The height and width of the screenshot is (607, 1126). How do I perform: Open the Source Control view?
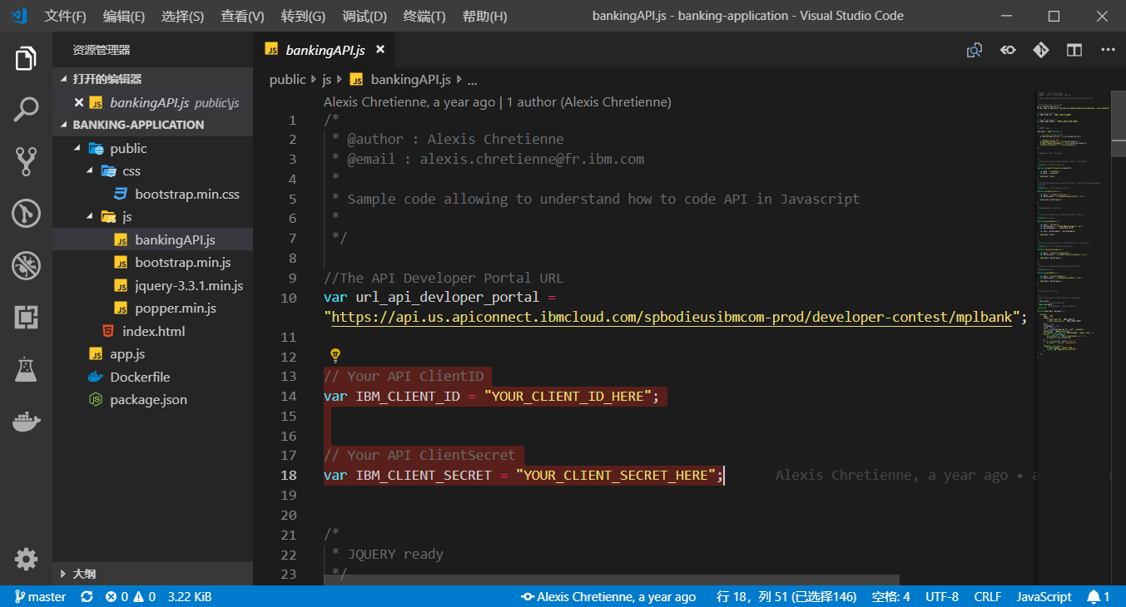click(x=26, y=161)
